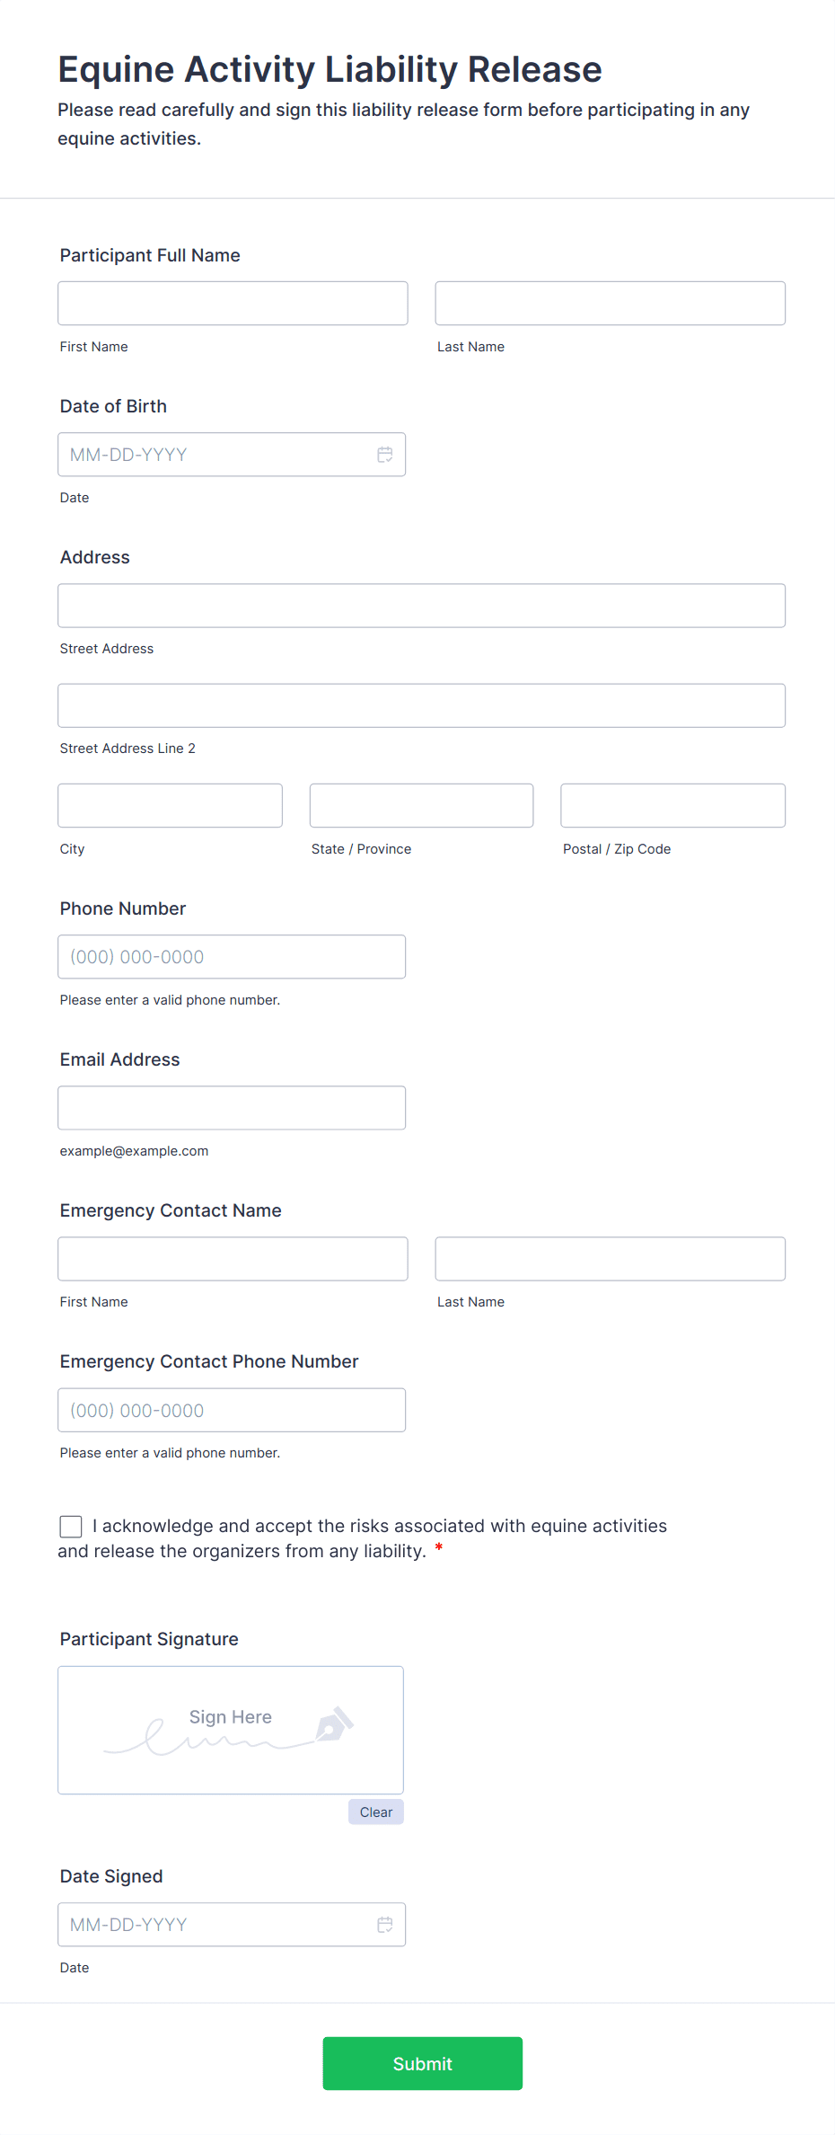Clear the participant signature

(375, 1812)
